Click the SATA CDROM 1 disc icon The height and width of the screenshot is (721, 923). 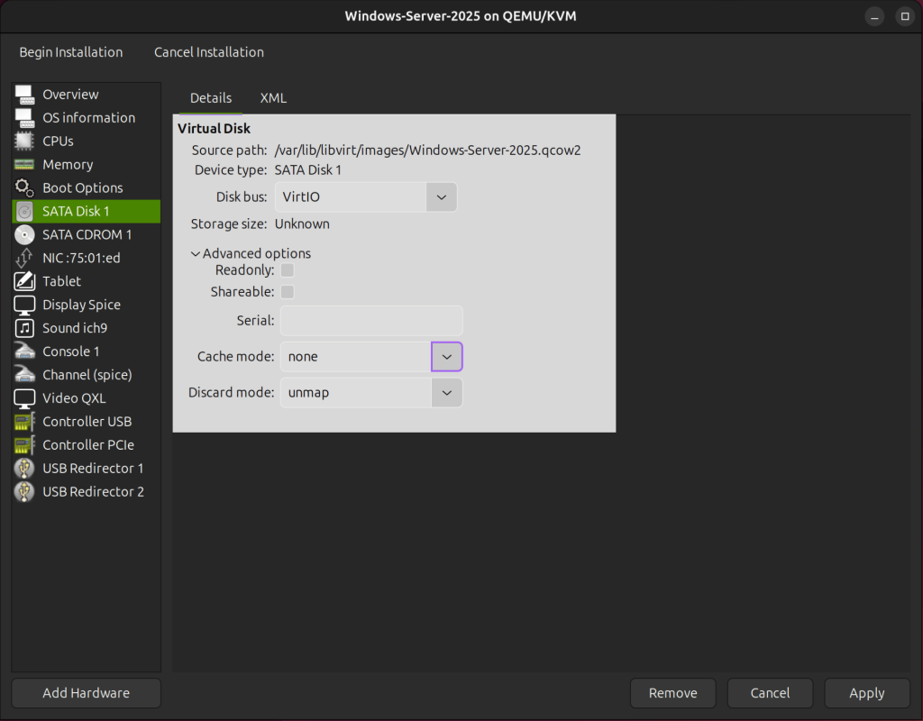24,234
